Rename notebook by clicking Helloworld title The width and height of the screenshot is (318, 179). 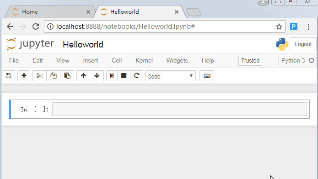83,45
